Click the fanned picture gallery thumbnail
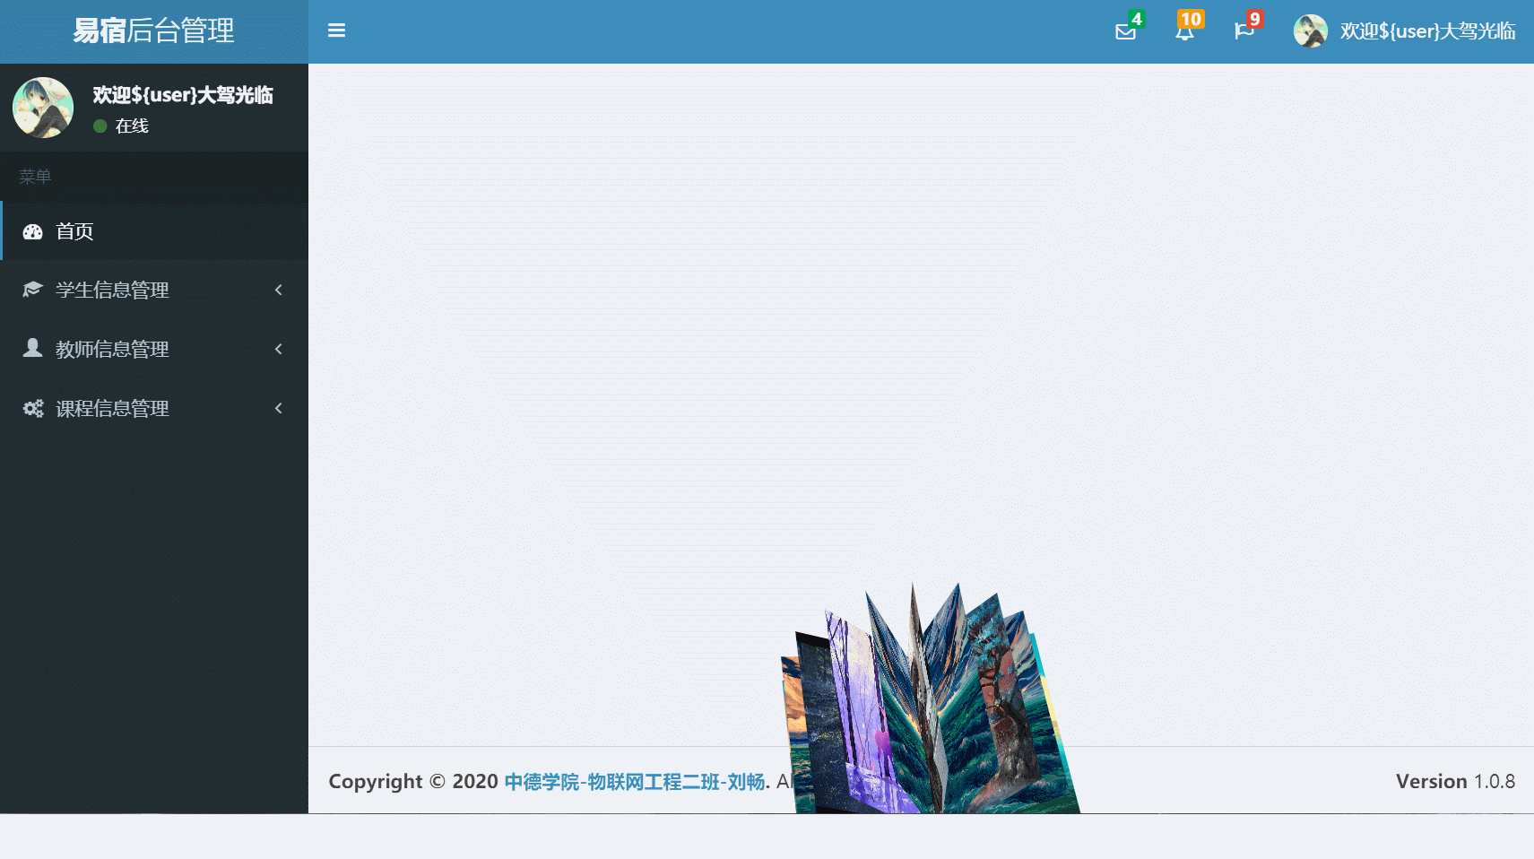 tap(930, 698)
